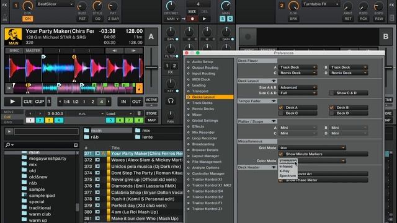
Task: Toggle the Deck B tempo fader checkbox
Action: click(331, 107)
